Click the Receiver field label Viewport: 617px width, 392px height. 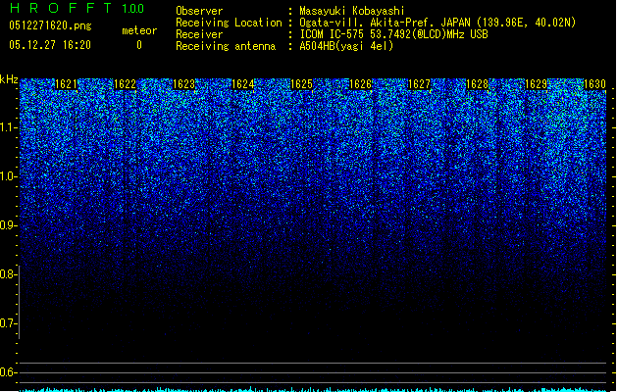pos(199,34)
